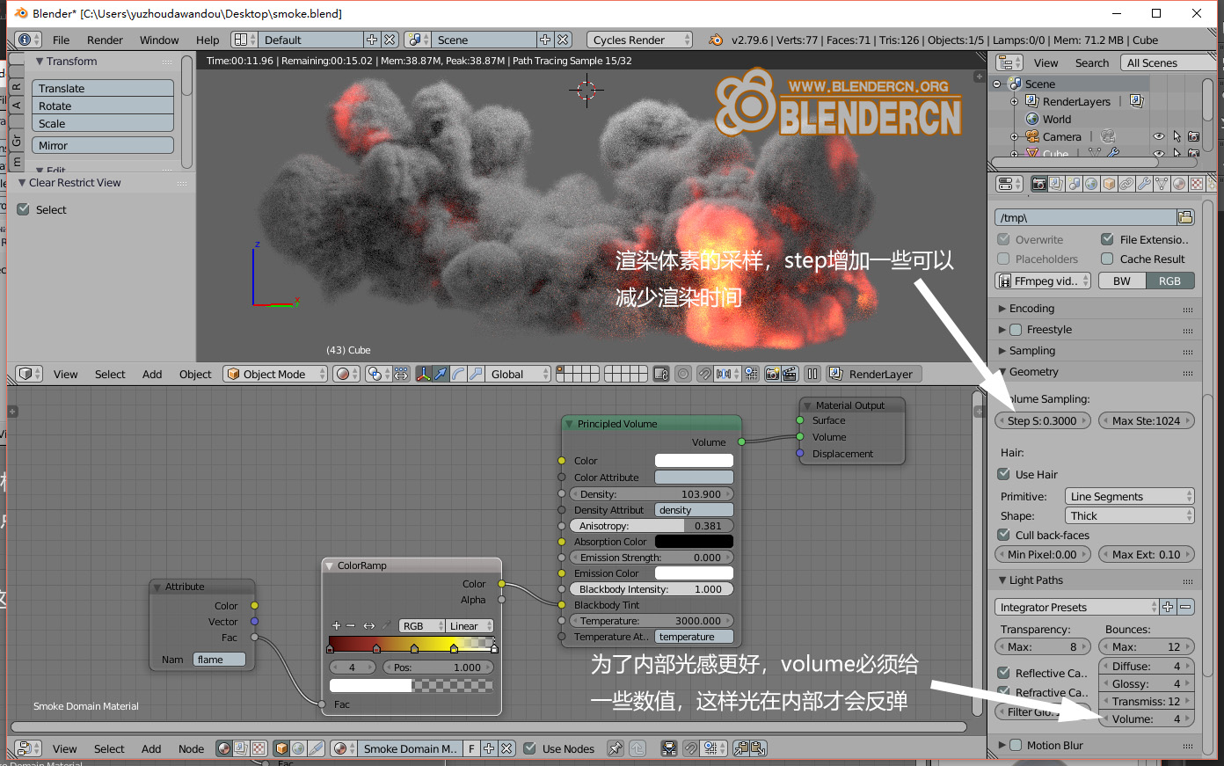
Task: Expand the Camera item in outliner
Action: point(1014,136)
